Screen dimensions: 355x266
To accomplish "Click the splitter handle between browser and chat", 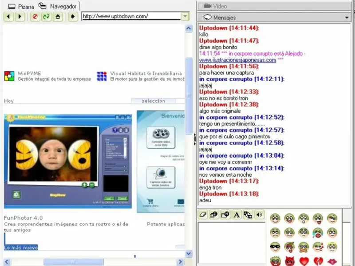I will [x=195, y=139].
